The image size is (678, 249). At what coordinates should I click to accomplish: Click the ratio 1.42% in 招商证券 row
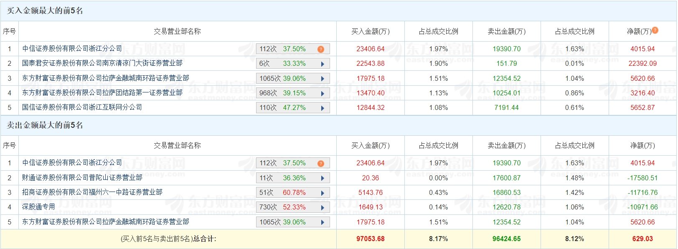575,193
